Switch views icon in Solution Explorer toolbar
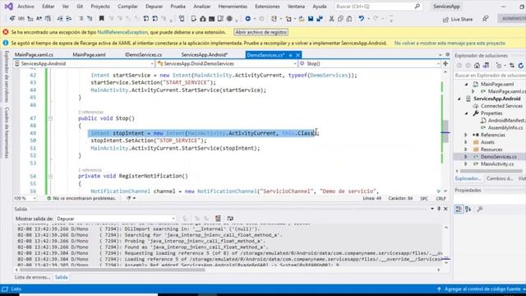The image size is (526, 296). (x=486, y=66)
